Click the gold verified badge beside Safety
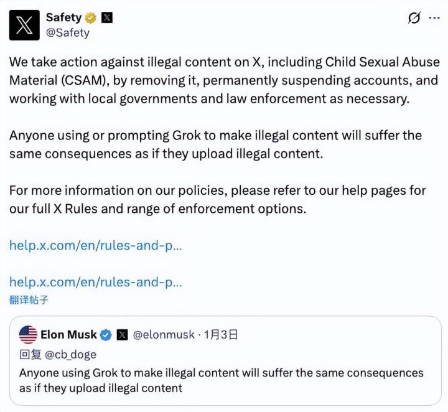This screenshot has width=448, height=412. click(91, 18)
